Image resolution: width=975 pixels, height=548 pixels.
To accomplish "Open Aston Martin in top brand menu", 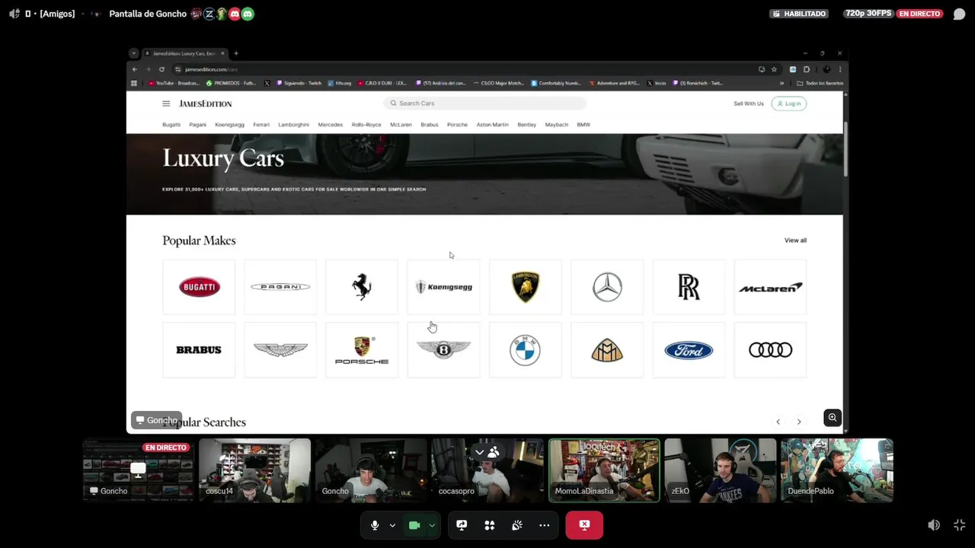I will coord(492,125).
